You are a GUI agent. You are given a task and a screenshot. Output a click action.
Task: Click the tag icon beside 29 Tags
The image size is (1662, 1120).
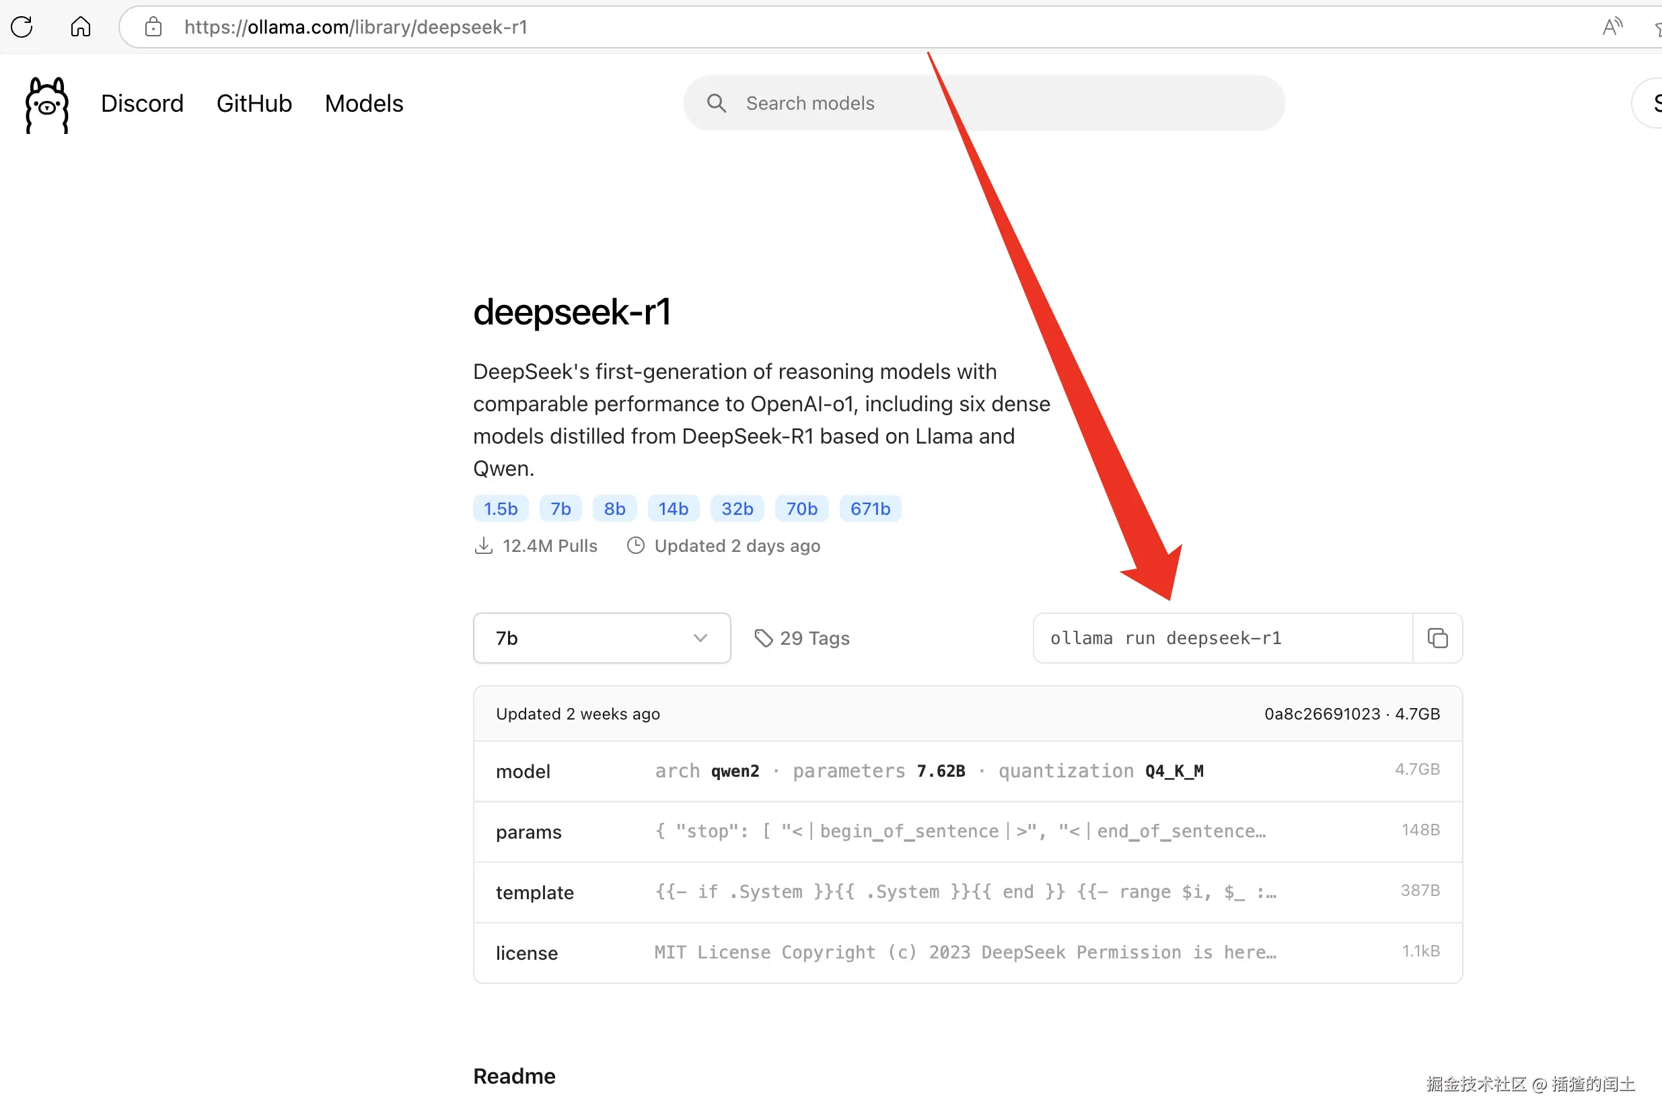pos(763,638)
